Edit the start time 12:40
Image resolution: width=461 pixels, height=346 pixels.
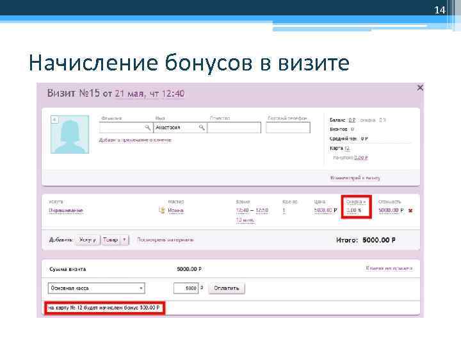click(x=242, y=210)
